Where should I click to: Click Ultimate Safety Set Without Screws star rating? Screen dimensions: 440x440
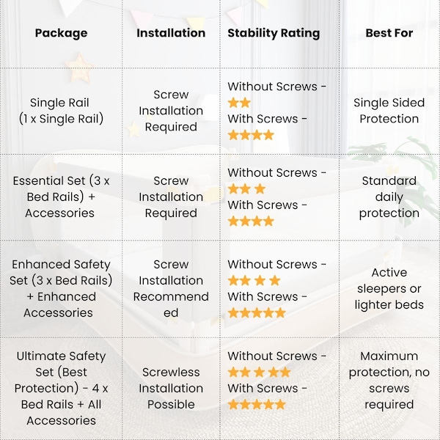(260, 372)
